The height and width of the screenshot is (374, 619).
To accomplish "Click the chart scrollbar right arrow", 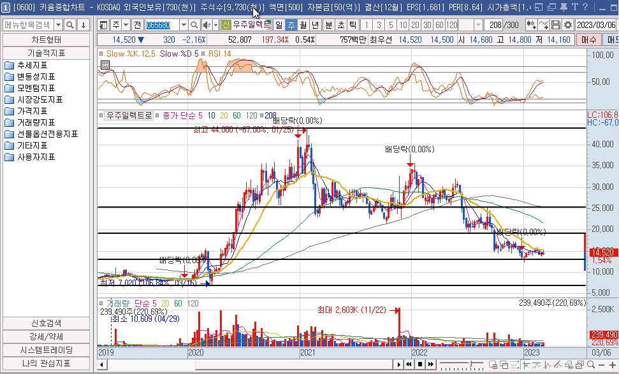I will click(x=398, y=364).
